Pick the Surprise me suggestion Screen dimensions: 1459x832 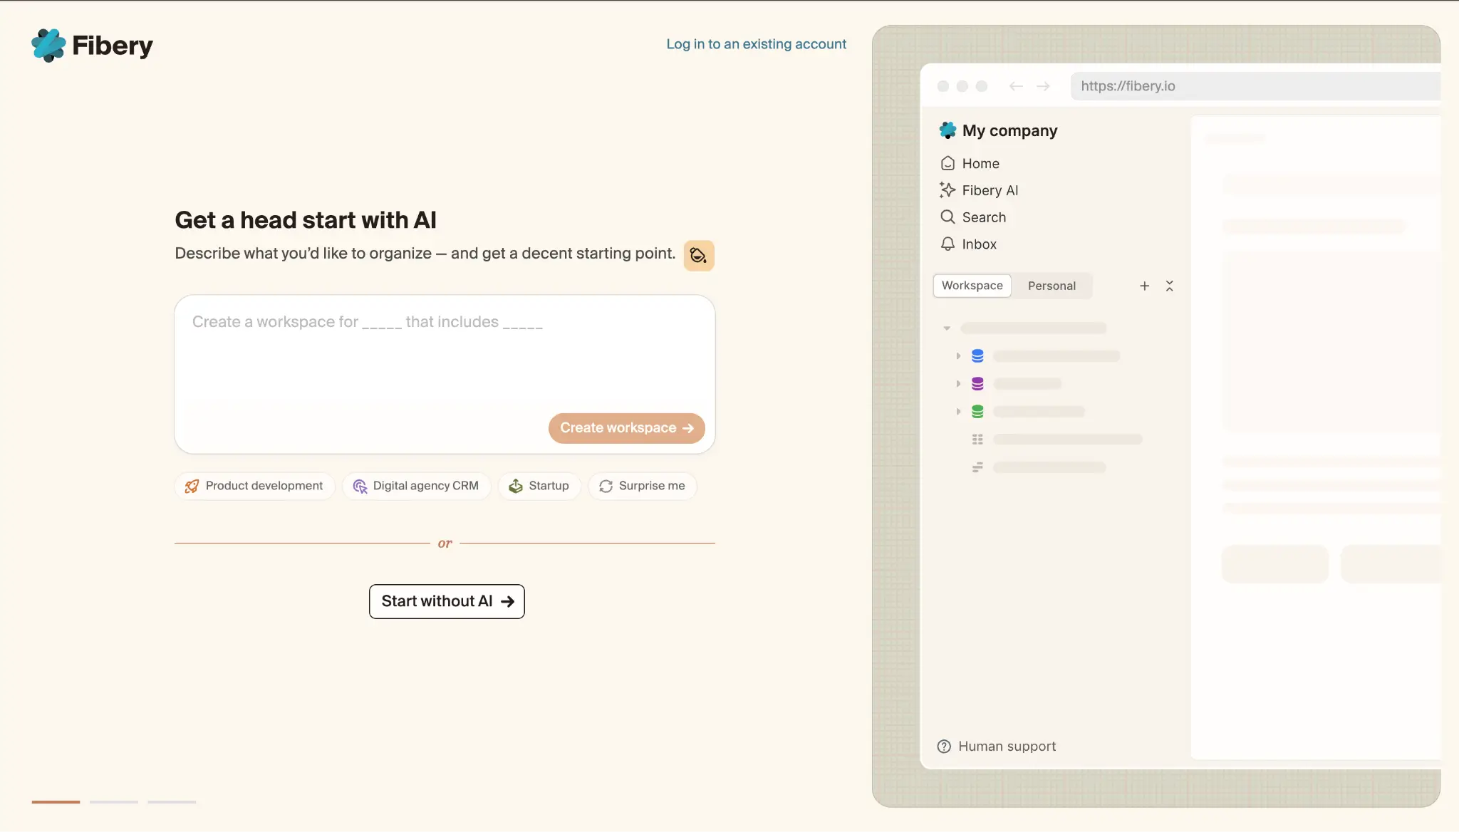point(643,486)
